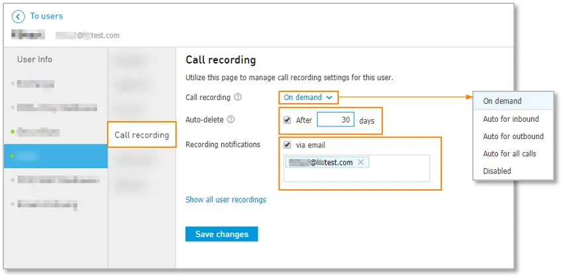Click inside the notification email recipients box
Viewport: 563px width, 278px height.
[356, 168]
